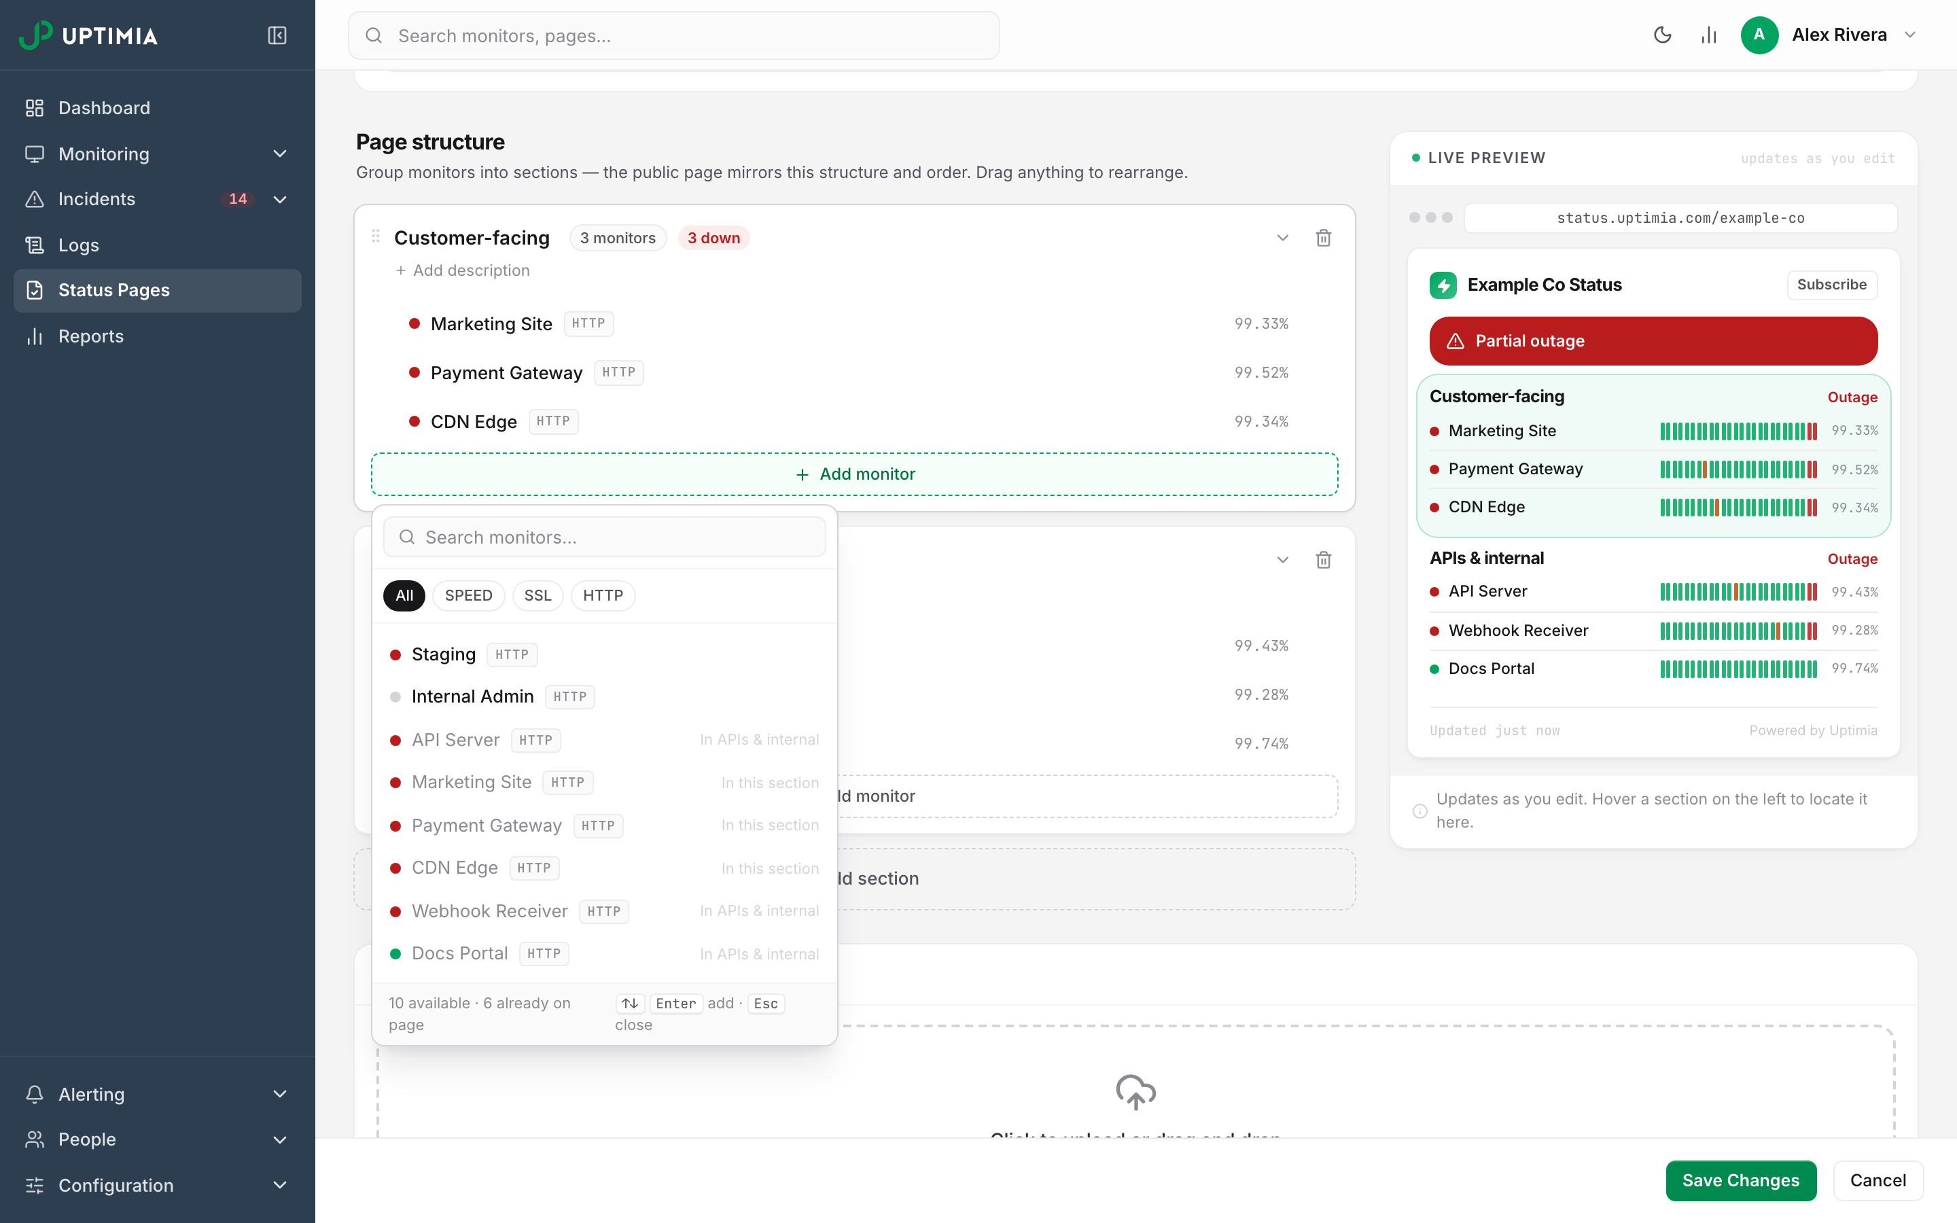Click the Search monitors field in the popup
The image size is (1957, 1223).
click(604, 537)
